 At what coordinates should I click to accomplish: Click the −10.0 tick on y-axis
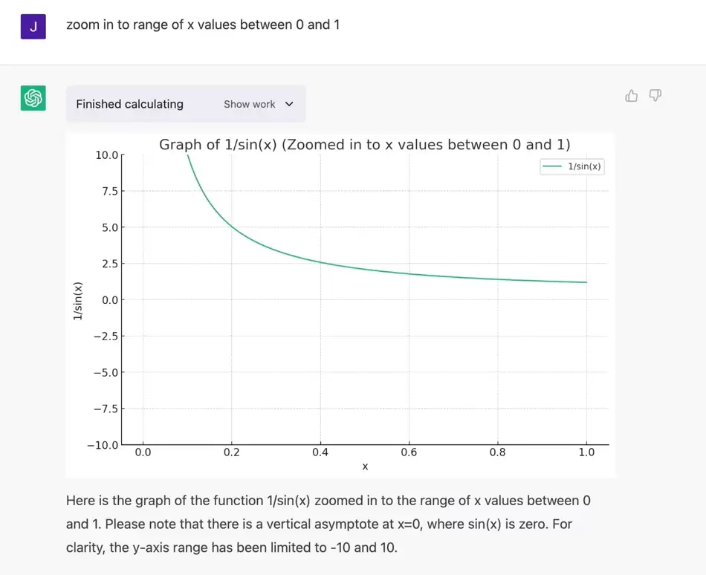pyautogui.click(x=103, y=445)
